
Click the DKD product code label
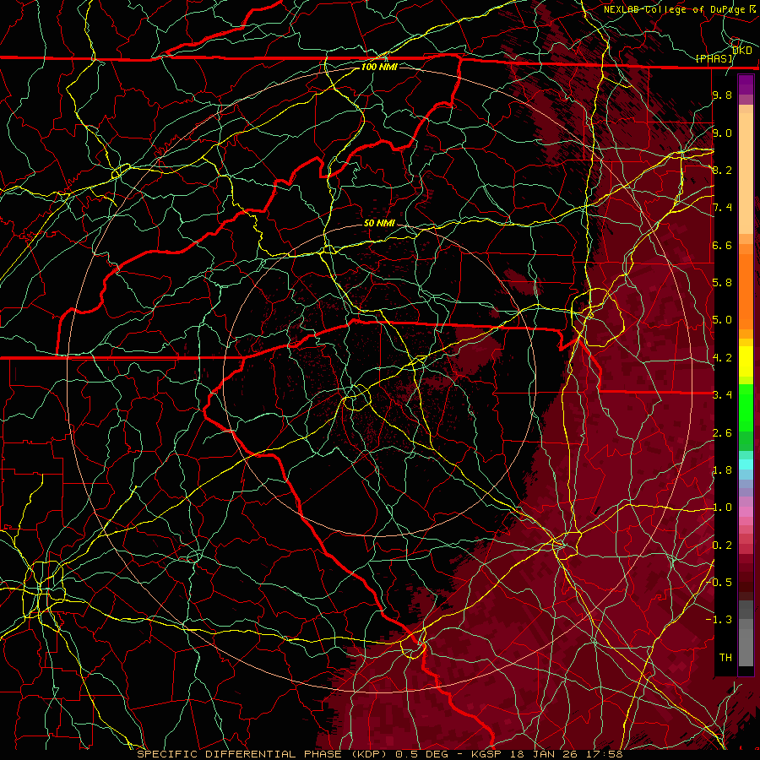tap(742, 51)
